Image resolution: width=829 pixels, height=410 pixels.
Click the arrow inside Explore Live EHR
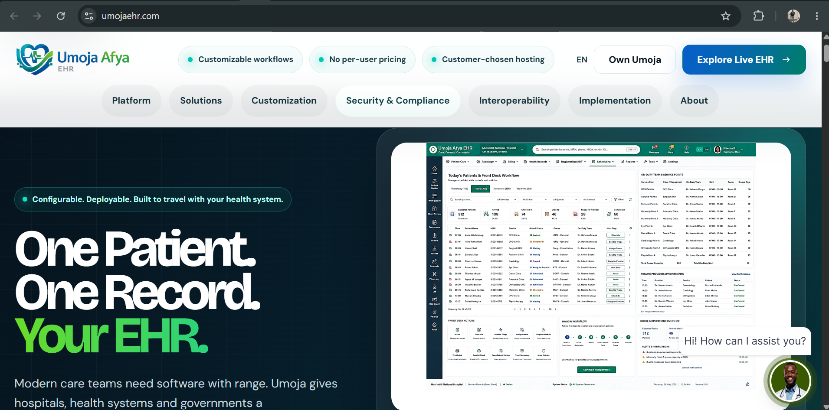click(786, 60)
